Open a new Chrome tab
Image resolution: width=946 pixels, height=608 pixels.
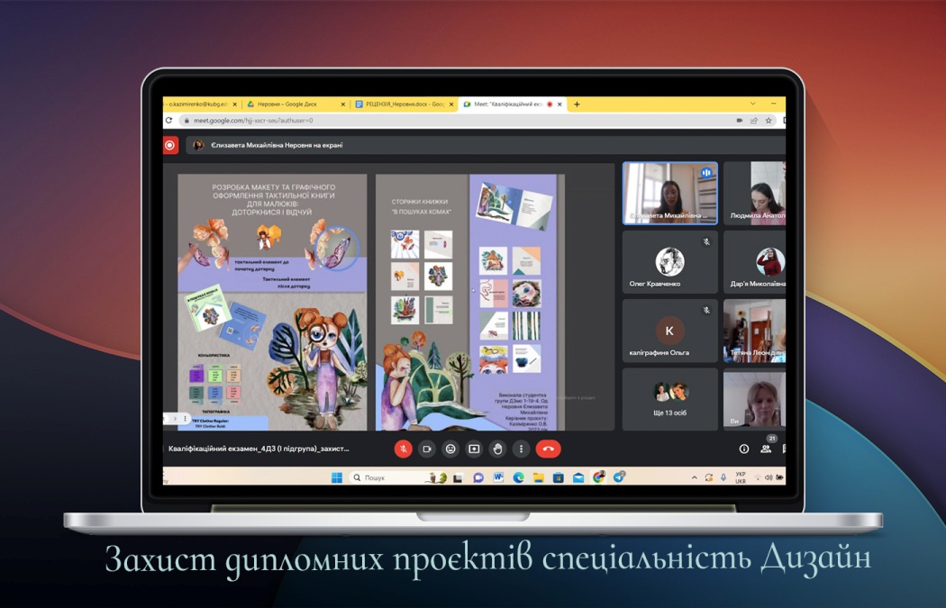(x=577, y=104)
